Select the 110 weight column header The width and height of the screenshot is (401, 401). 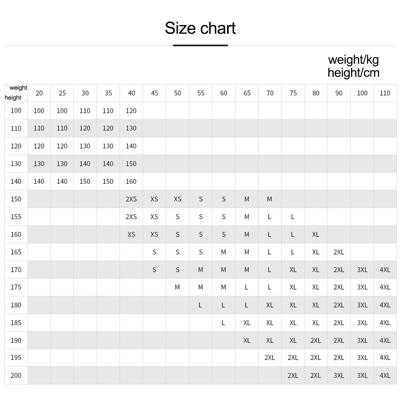click(385, 93)
